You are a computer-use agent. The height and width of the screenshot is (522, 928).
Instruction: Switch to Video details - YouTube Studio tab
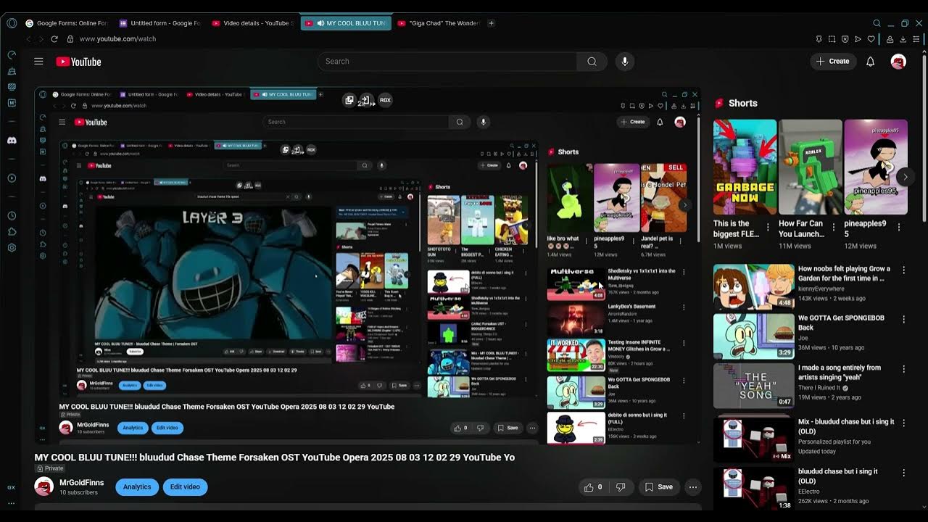(254, 23)
